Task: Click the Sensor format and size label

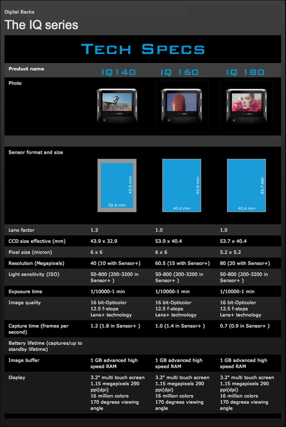Action: [x=36, y=152]
